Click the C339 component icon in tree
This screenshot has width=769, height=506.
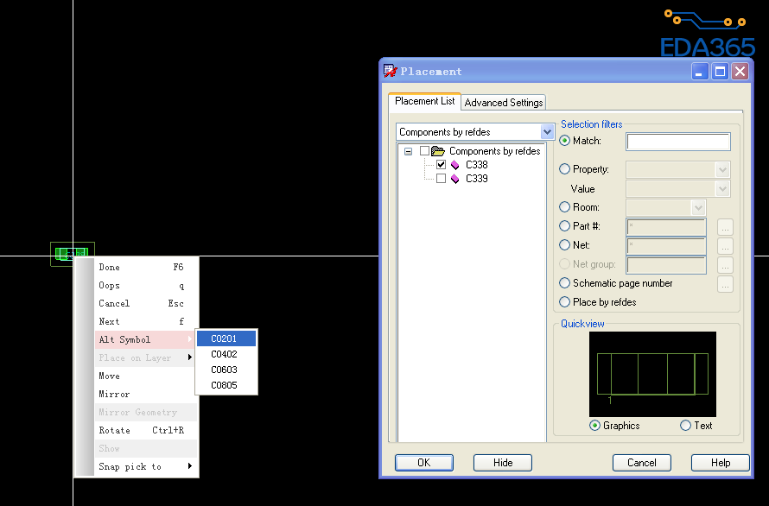click(454, 179)
